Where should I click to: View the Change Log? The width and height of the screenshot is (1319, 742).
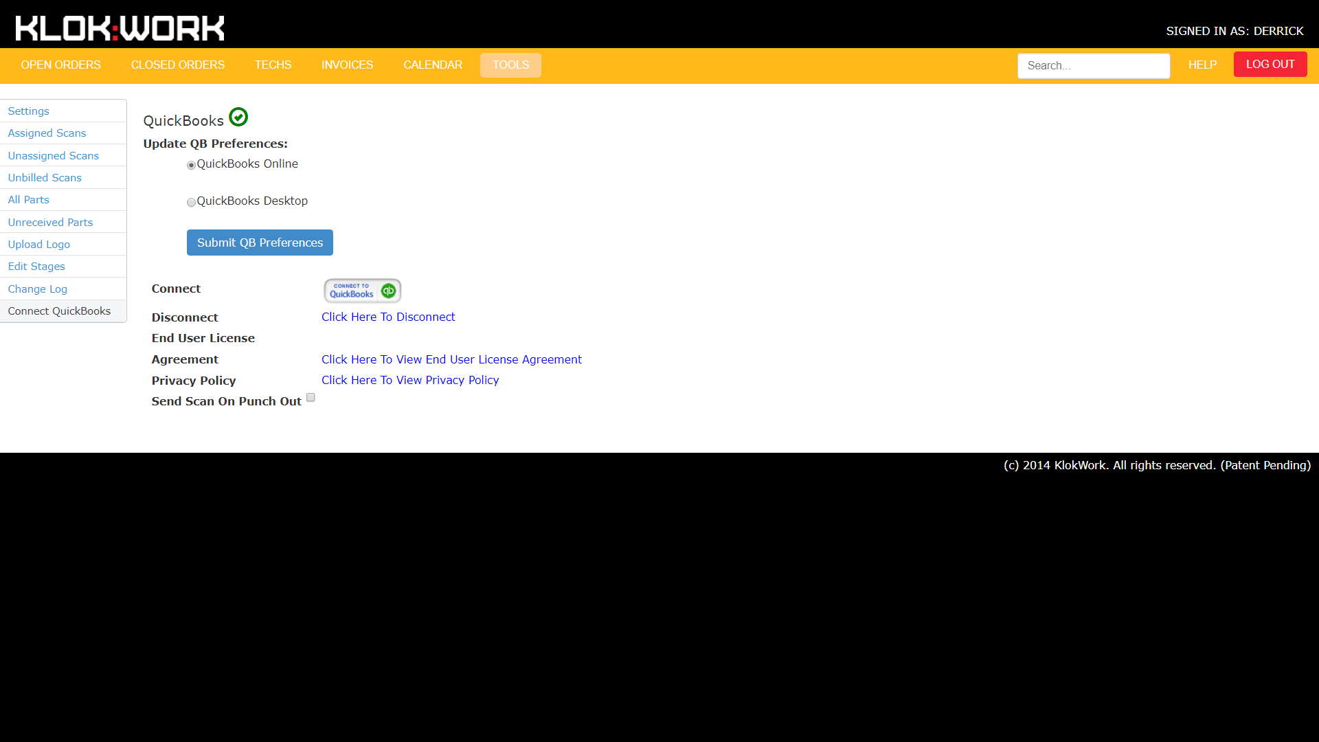(x=63, y=289)
